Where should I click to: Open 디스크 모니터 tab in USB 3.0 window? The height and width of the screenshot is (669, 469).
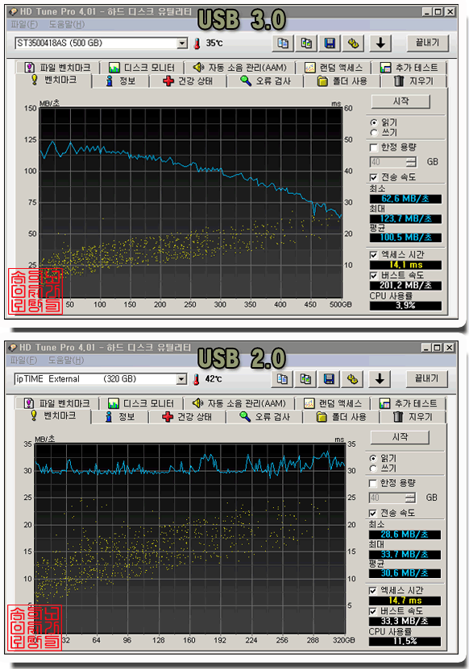pos(141,68)
